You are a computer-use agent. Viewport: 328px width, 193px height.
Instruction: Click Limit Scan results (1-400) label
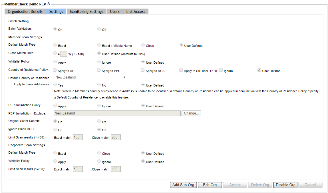click(27, 137)
